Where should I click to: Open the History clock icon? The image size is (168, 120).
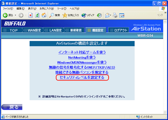[99, 15]
